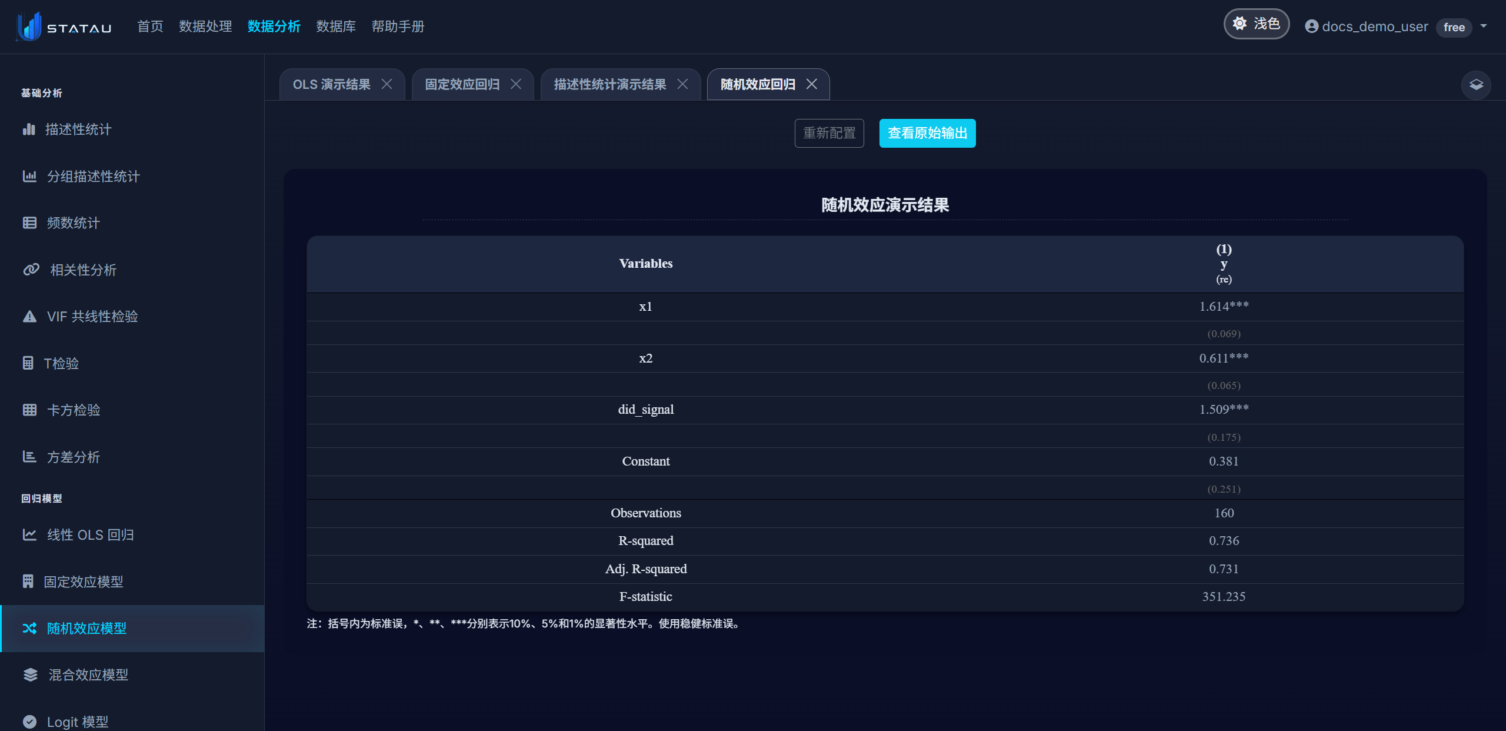This screenshot has height=731, width=1506.
Task: Open 频数统计 in the sidebar
Action: 132,222
